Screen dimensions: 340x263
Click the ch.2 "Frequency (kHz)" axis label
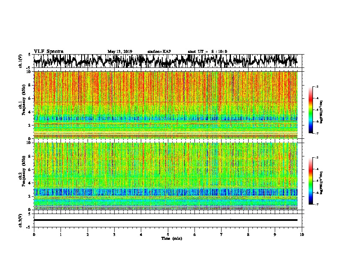point(24,171)
